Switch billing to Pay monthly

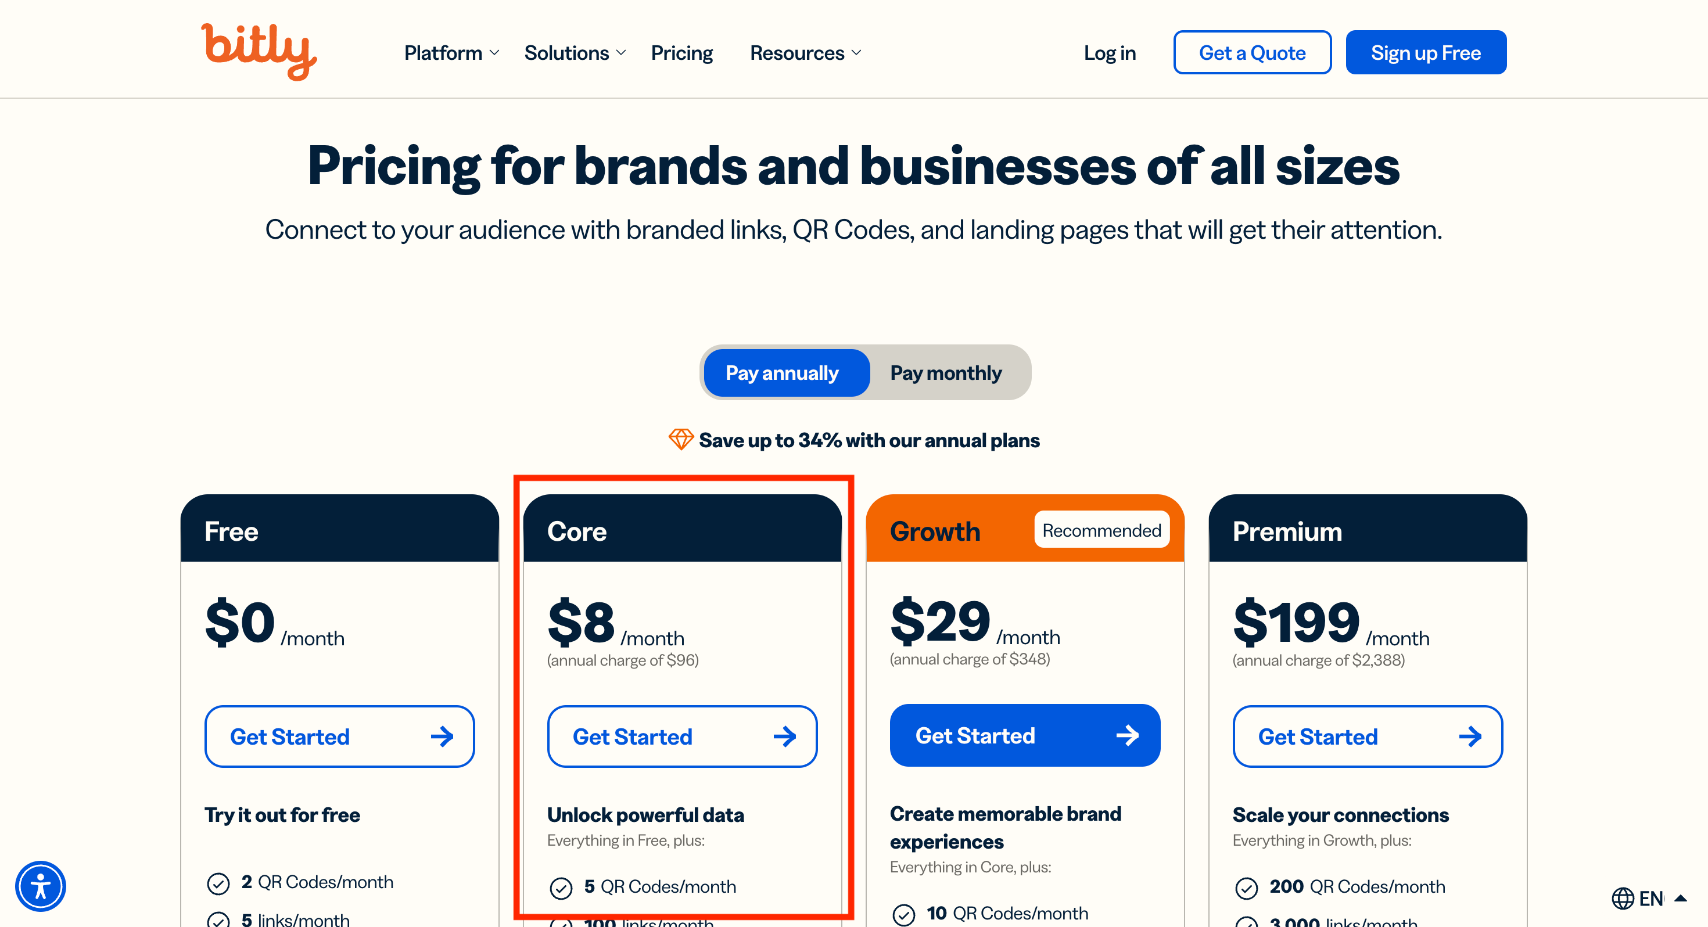946,373
